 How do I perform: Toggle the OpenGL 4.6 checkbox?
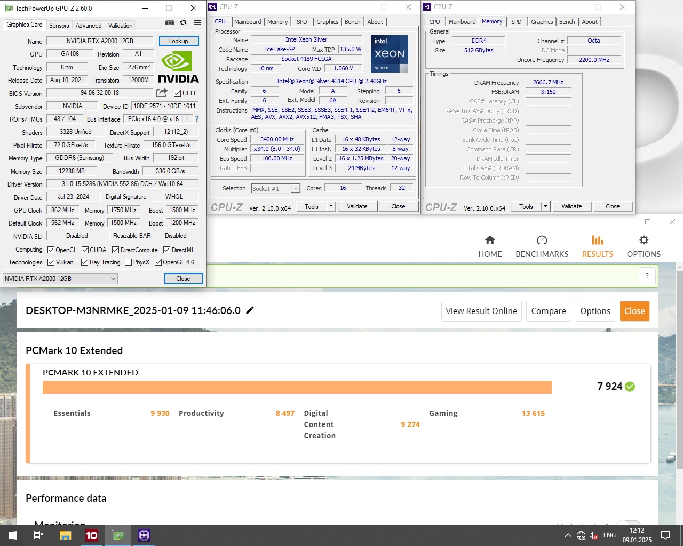click(x=158, y=262)
